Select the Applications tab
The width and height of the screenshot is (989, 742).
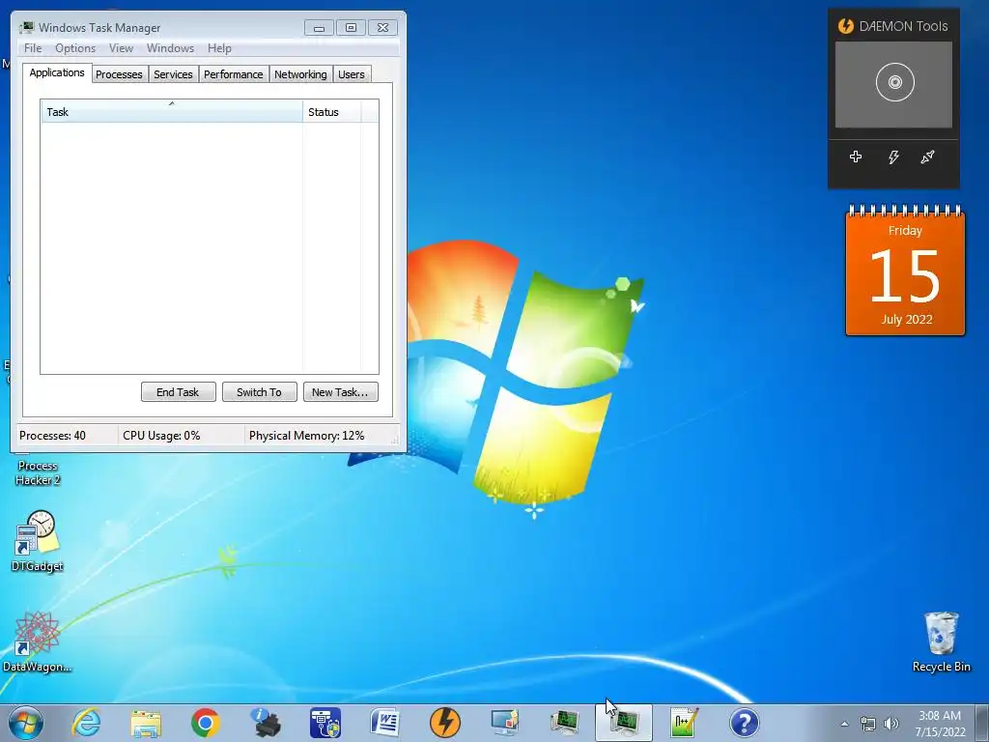pyautogui.click(x=57, y=72)
